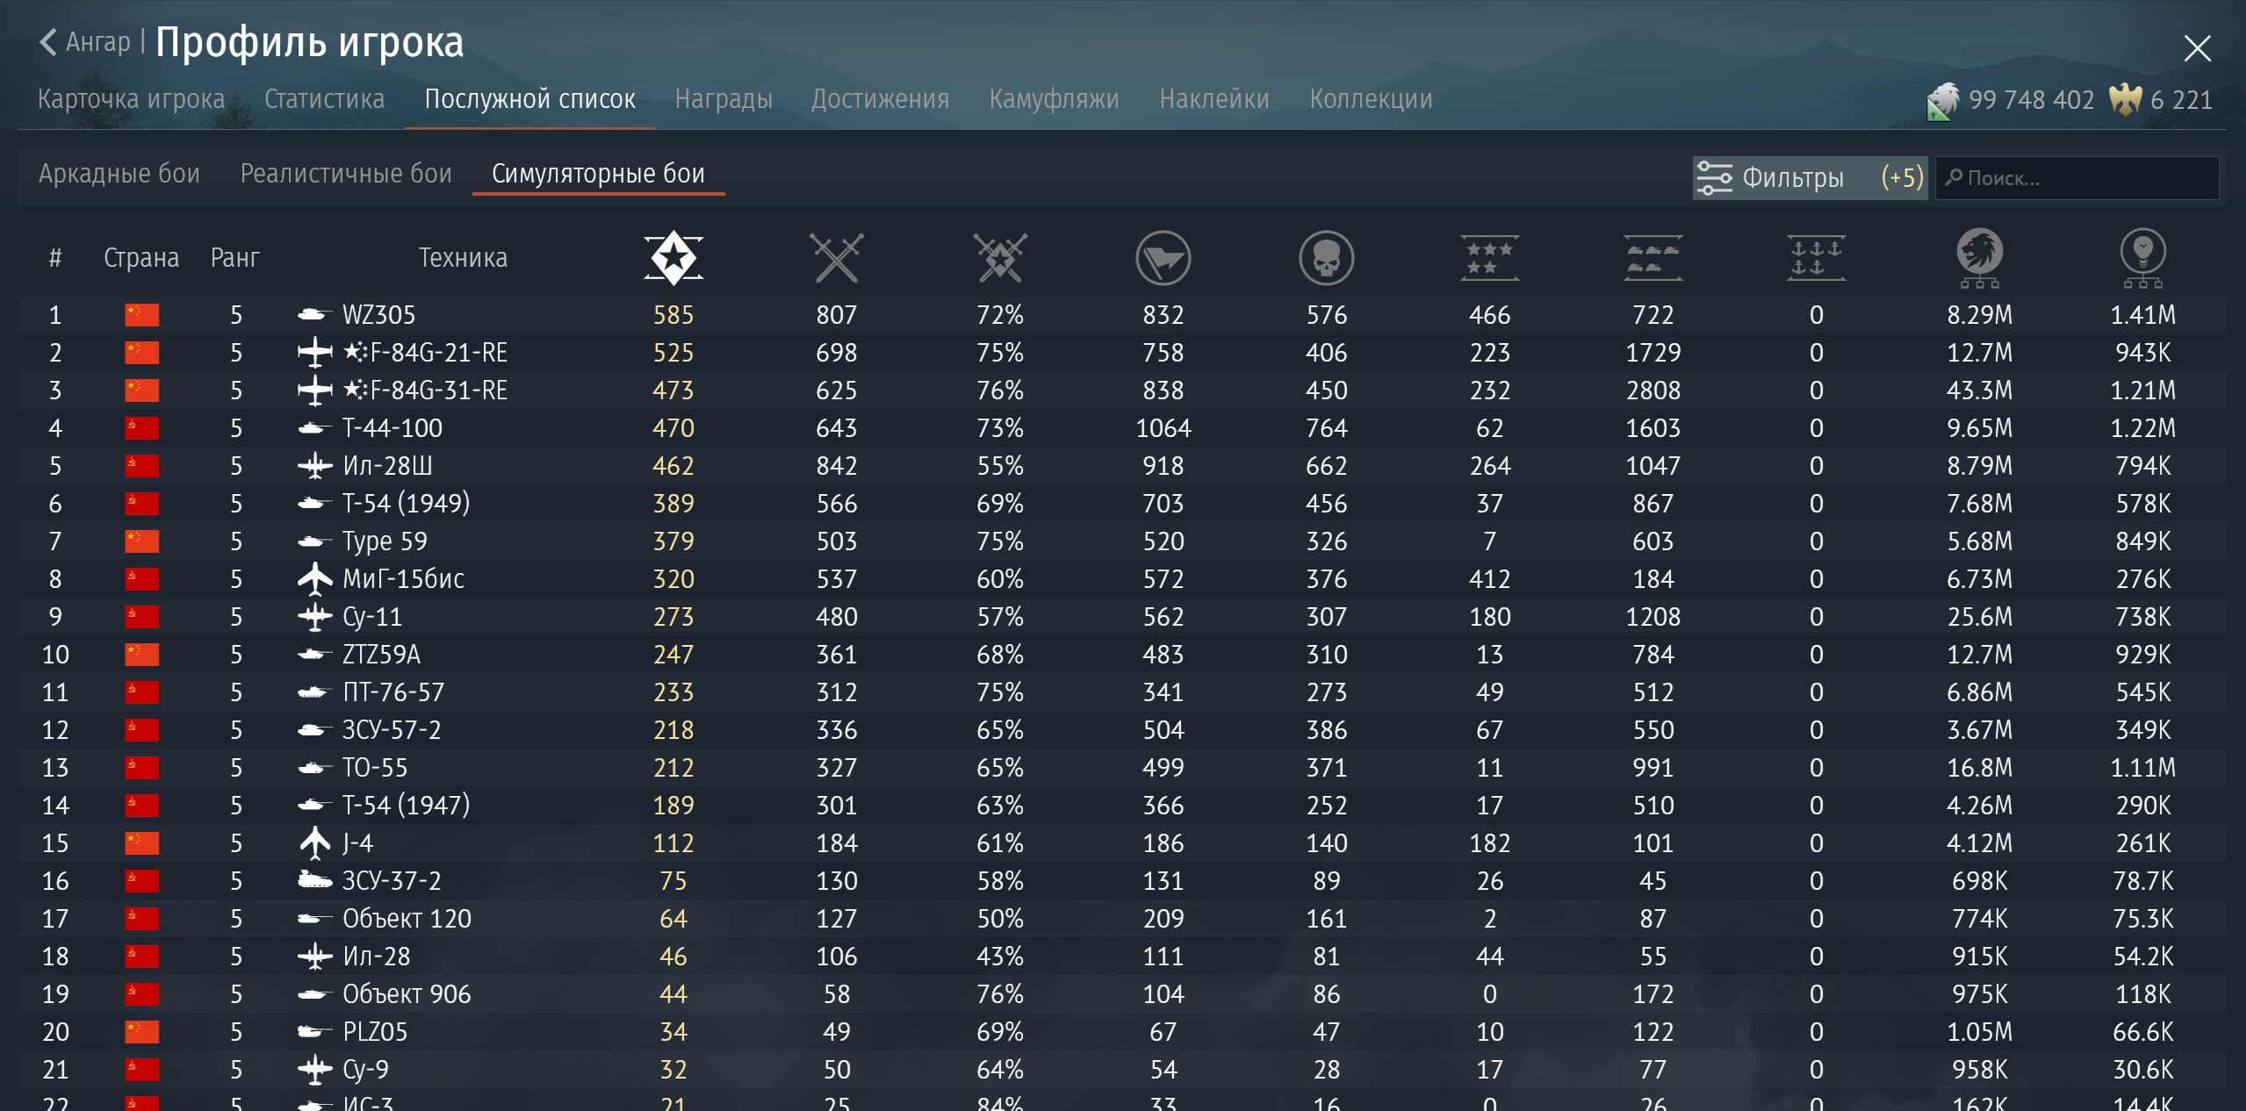Screen dimensions: 2246x1111
Task: Sort by deaths skull icon
Action: click(x=1326, y=258)
